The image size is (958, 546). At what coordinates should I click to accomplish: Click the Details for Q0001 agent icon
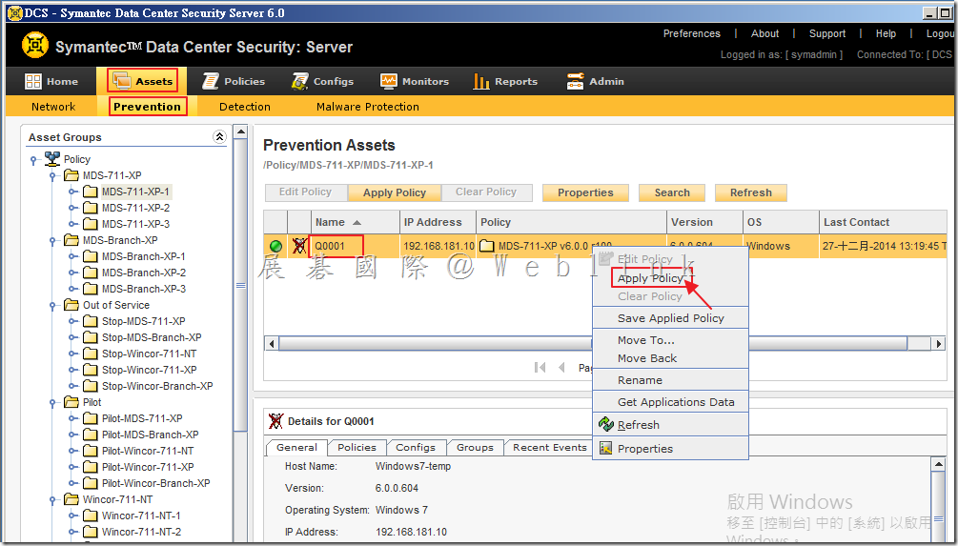pyautogui.click(x=276, y=421)
